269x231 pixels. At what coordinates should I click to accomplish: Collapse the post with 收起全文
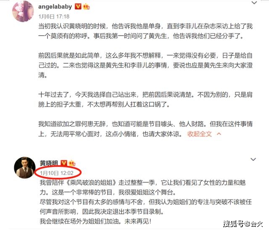coord(200,134)
